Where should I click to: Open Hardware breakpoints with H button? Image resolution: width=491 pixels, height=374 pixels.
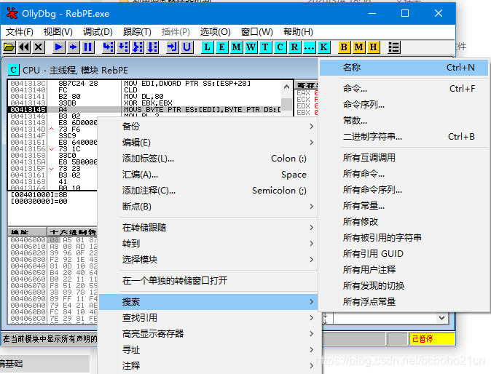click(374, 47)
